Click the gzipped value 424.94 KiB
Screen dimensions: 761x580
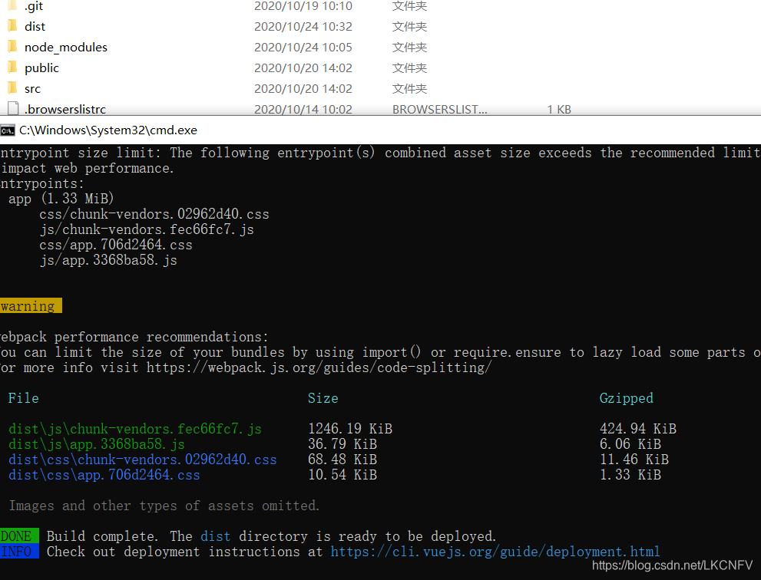click(637, 429)
